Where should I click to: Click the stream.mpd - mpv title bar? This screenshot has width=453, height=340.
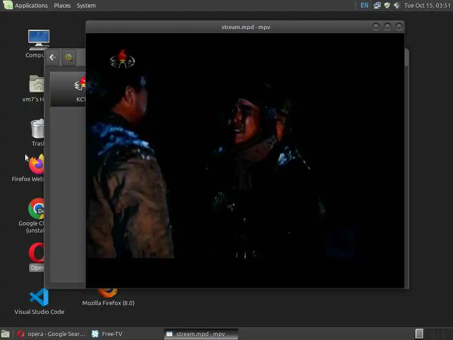[x=246, y=27]
